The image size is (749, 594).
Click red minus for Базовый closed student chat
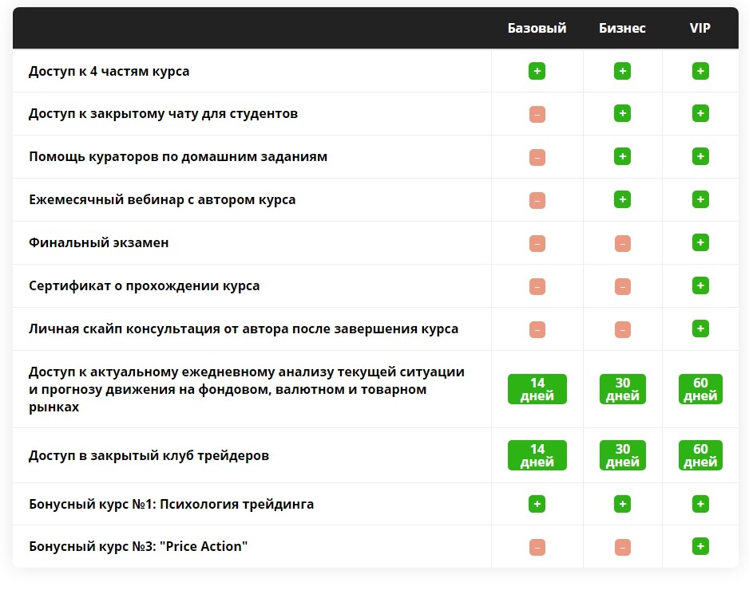[x=537, y=115]
